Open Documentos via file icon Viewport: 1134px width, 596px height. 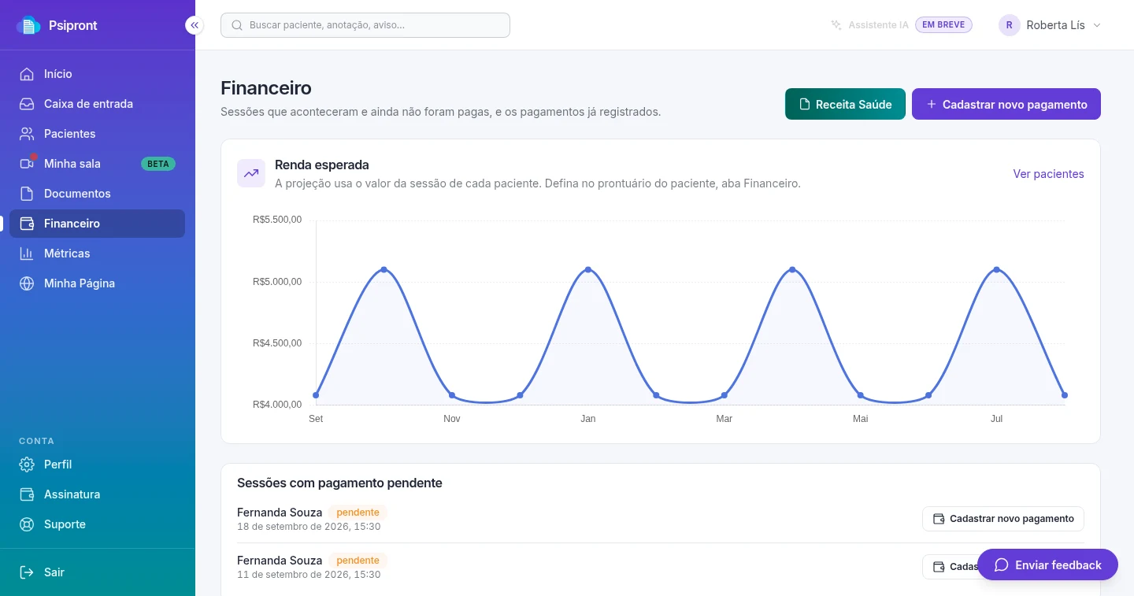[x=27, y=194]
